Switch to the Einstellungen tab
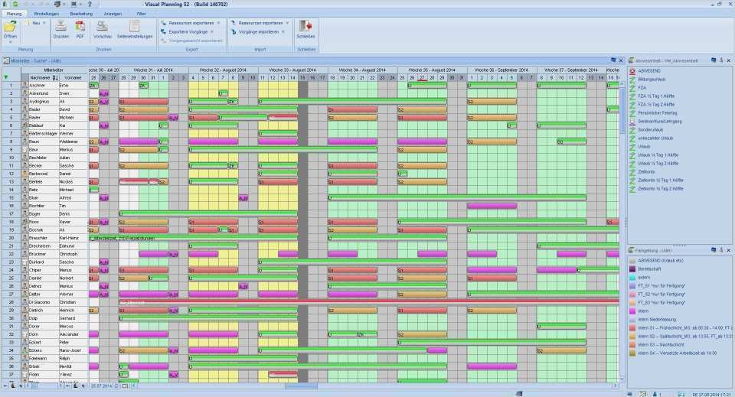The width and height of the screenshot is (735, 397). 47,14
